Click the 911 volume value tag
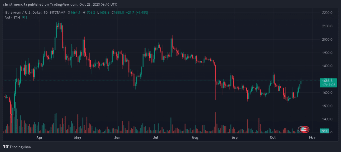 [x=324, y=131]
